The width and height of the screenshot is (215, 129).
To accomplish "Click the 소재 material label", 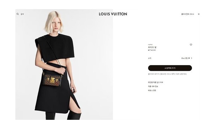I will [150, 58].
